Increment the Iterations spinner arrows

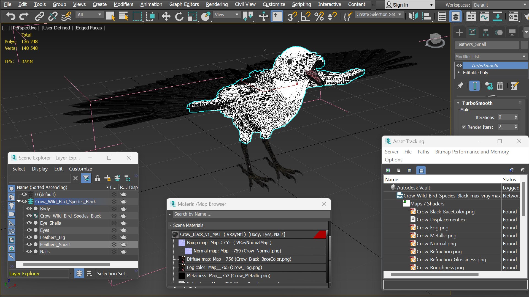(516, 116)
